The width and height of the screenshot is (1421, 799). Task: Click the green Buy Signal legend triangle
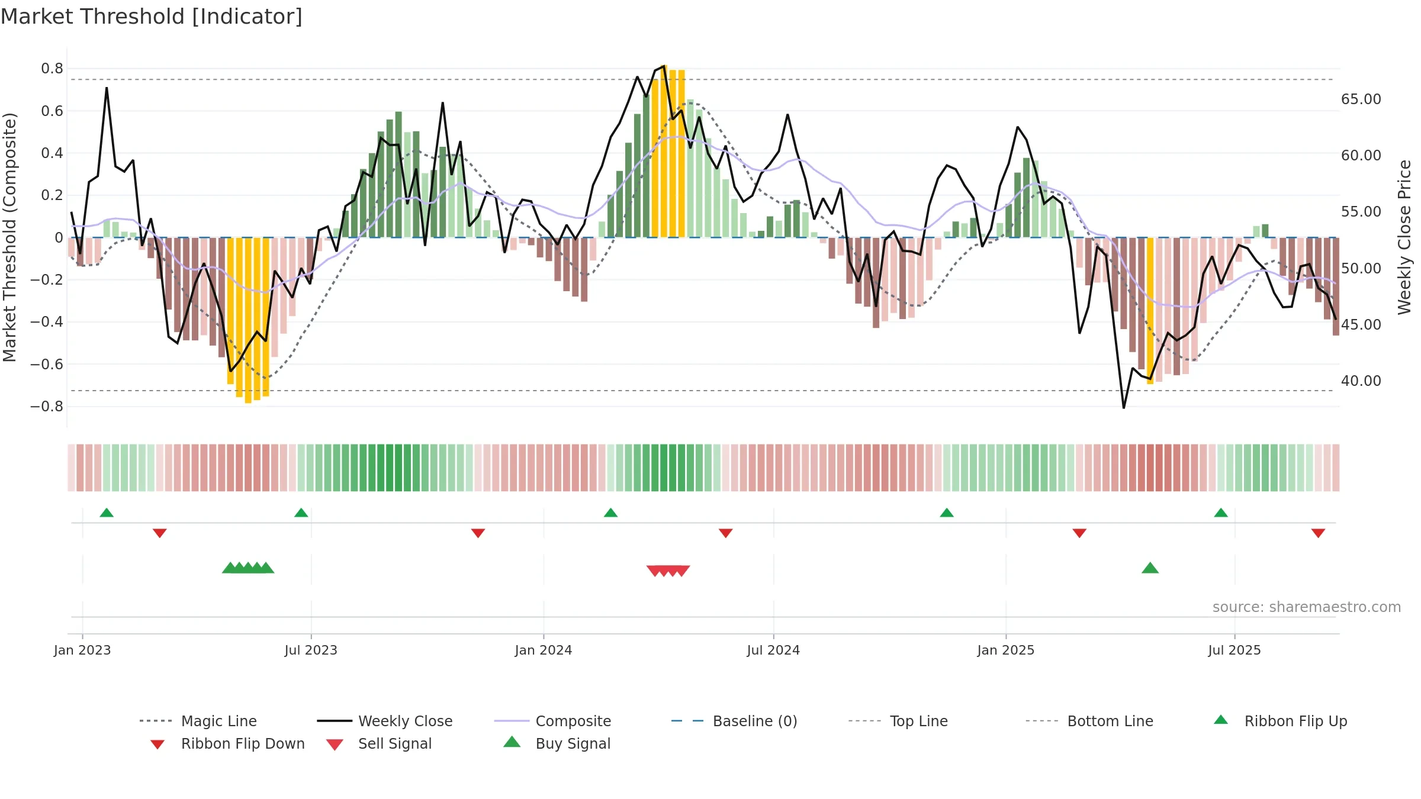(x=512, y=742)
